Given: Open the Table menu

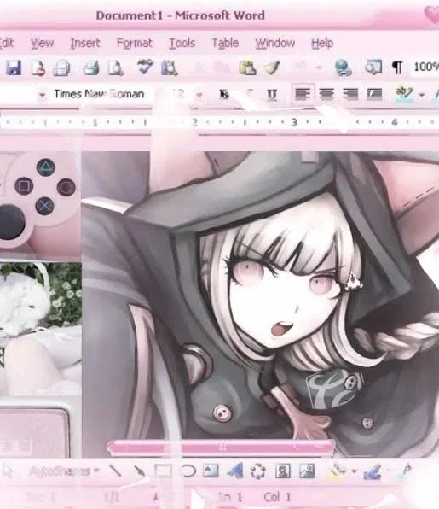Looking at the screenshot, I should [225, 43].
